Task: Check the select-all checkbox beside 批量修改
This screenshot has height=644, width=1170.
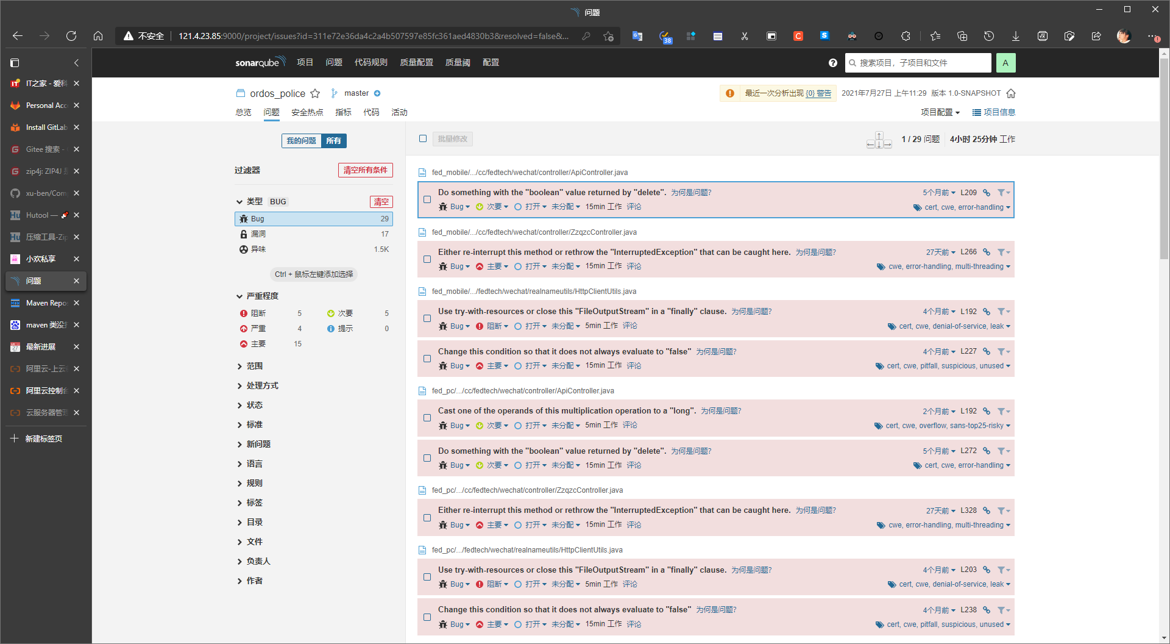Action: tap(423, 138)
